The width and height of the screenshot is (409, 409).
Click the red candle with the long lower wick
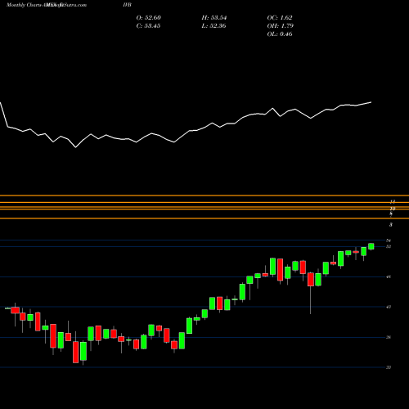pos(311,279)
